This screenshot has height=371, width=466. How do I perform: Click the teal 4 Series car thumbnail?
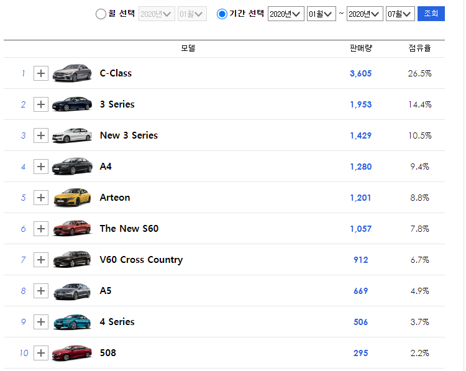[72, 322]
